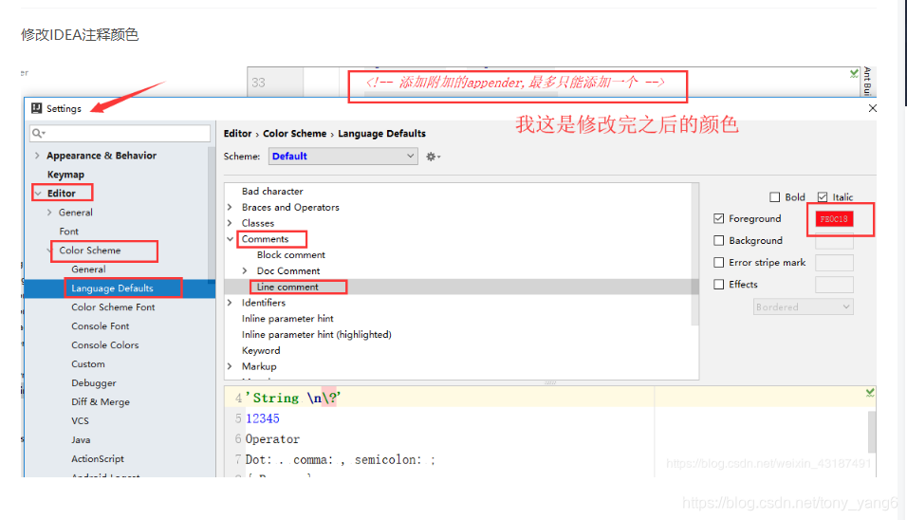Click the splitter handle above preview
This screenshot has width=907, height=520.
click(x=550, y=383)
